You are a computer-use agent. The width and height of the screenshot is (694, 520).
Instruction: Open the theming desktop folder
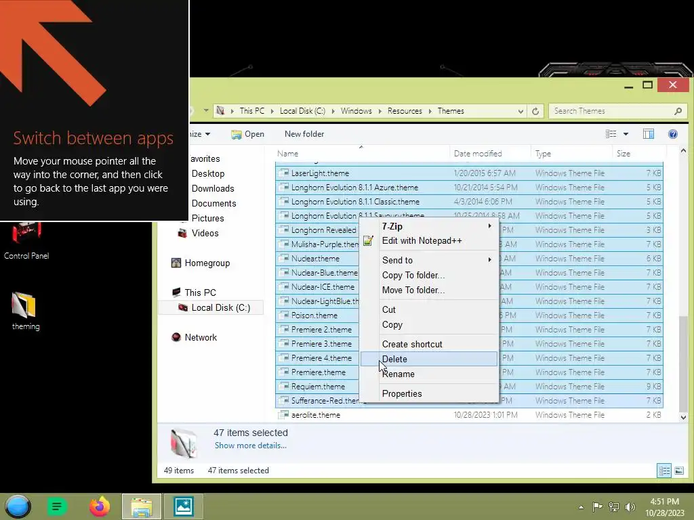tap(25, 311)
